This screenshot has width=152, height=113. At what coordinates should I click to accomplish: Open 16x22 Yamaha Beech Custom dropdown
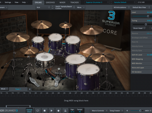click(x=65, y=7)
